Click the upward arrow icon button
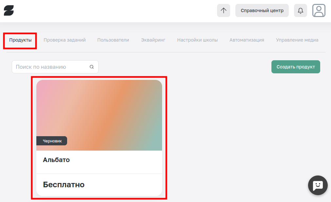Image resolution: width=331 pixels, height=202 pixels. 224,10
